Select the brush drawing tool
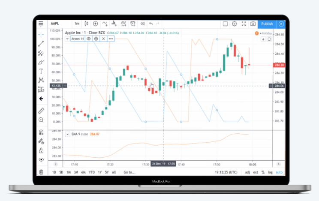Viewport: 319px width, 201px height. [x=41, y=62]
